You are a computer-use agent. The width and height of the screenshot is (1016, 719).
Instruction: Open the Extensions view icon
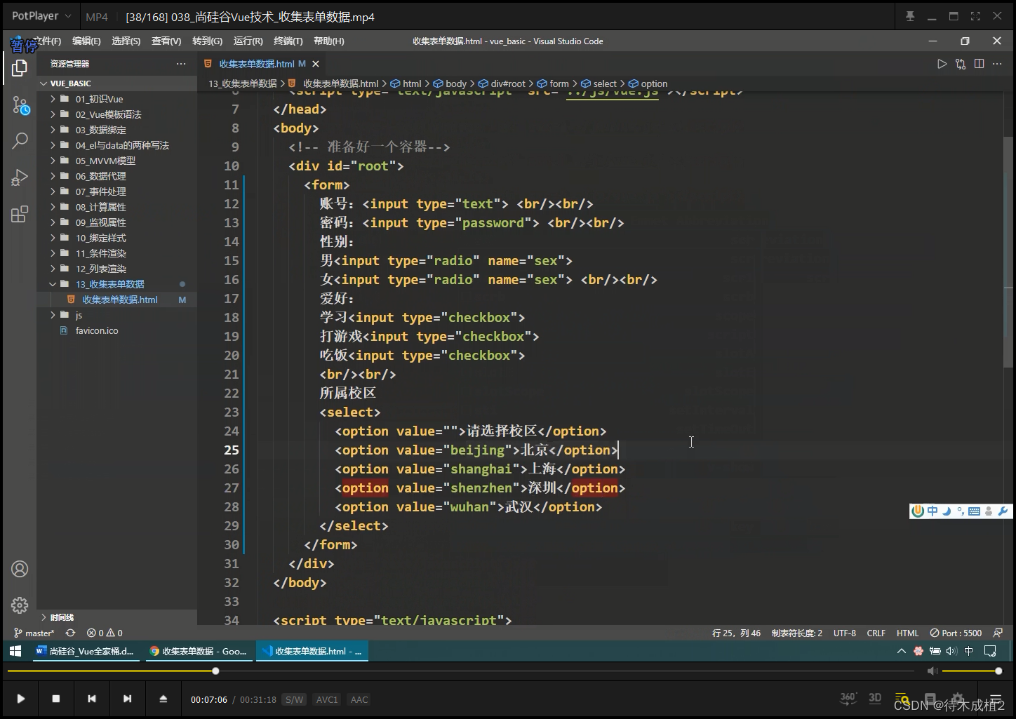click(x=20, y=214)
